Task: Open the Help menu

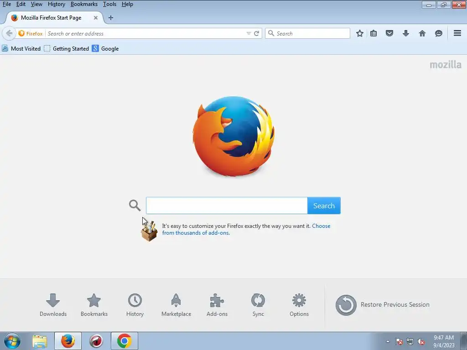Action: [127, 4]
